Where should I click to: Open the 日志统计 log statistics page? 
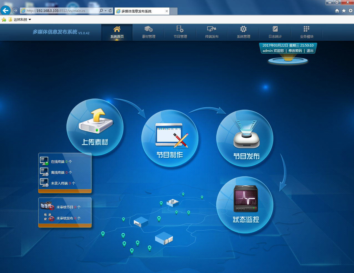tap(275, 32)
